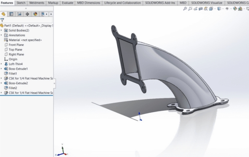Open the ConfigurationManager tab icon

point(20,14)
